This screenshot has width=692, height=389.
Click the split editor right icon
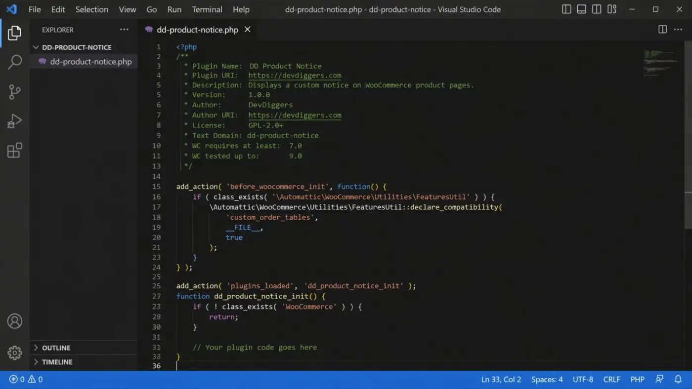(x=663, y=30)
